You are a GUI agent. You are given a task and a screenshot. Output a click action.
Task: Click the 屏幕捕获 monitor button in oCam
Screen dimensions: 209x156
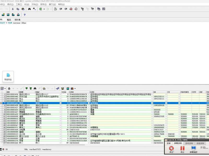pos(194,149)
